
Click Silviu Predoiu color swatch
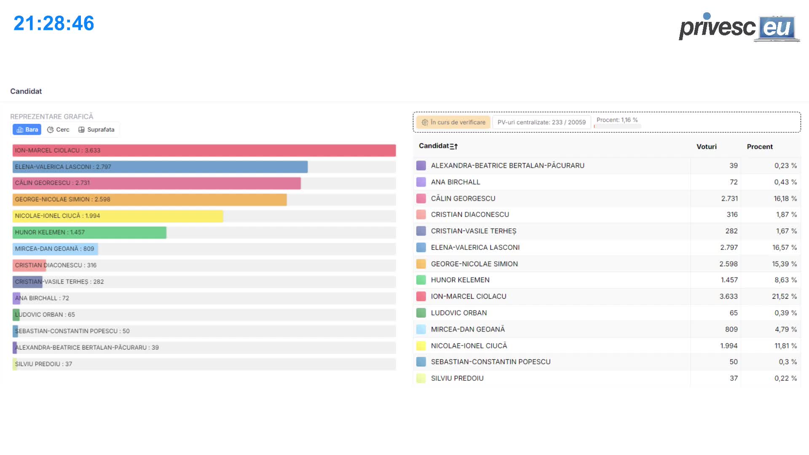[x=421, y=378]
